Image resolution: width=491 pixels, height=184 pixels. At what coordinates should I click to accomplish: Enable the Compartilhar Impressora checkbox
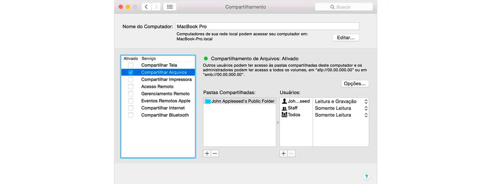[x=131, y=80]
